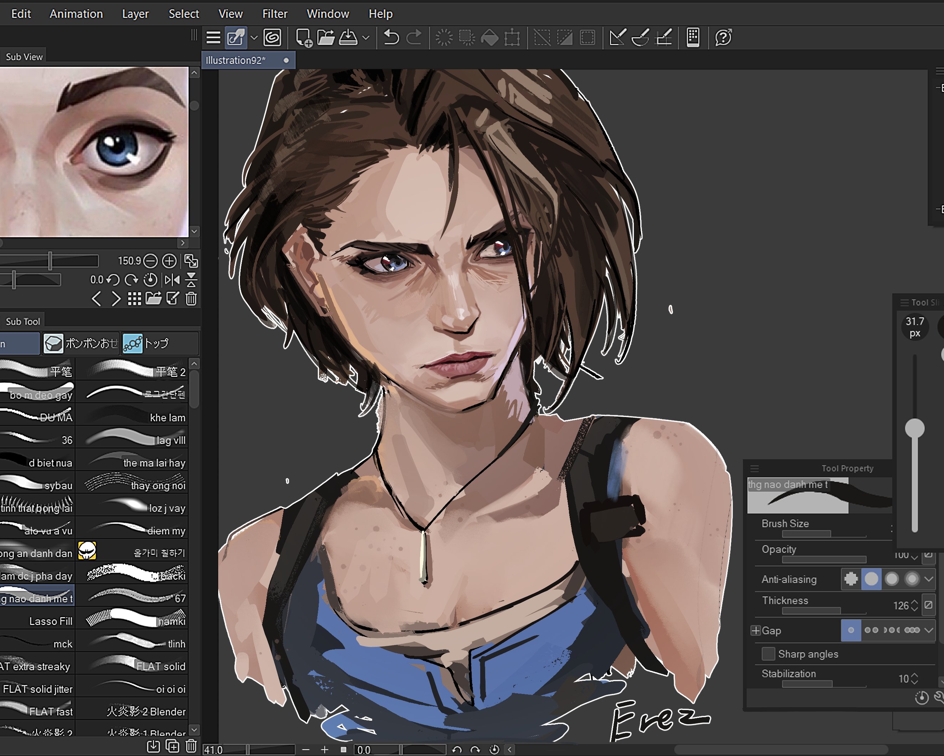This screenshot has height=756, width=944.
Task: Toggle snap to grid
Action: (x=664, y=38)
